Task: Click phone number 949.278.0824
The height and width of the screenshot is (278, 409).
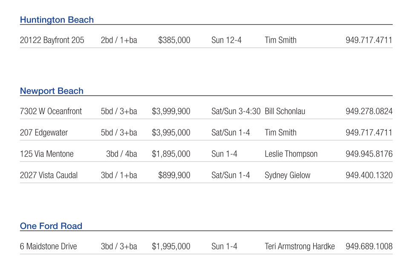Action: click(x=369, y=111)
